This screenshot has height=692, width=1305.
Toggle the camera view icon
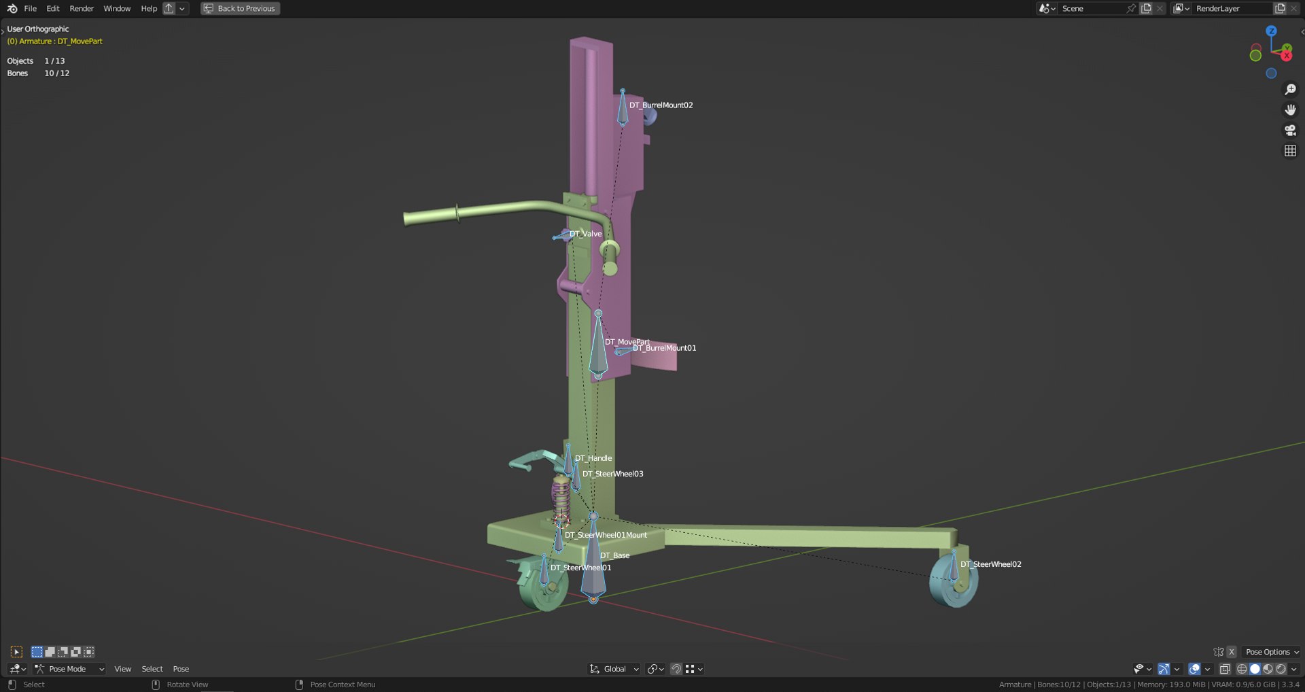pyautogui.click(x=1290, y=130)
